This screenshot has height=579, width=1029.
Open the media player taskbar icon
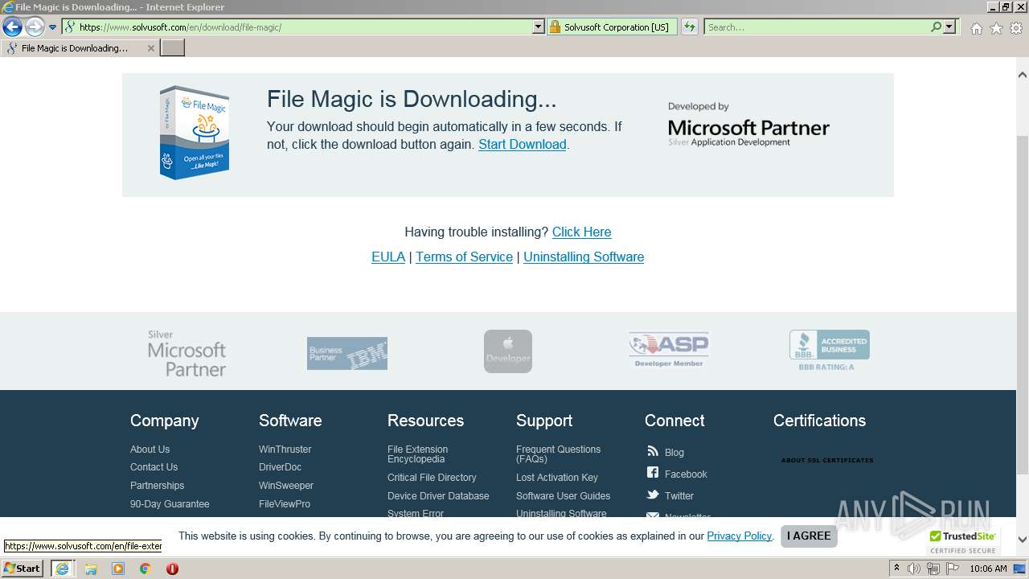(118, 569)
